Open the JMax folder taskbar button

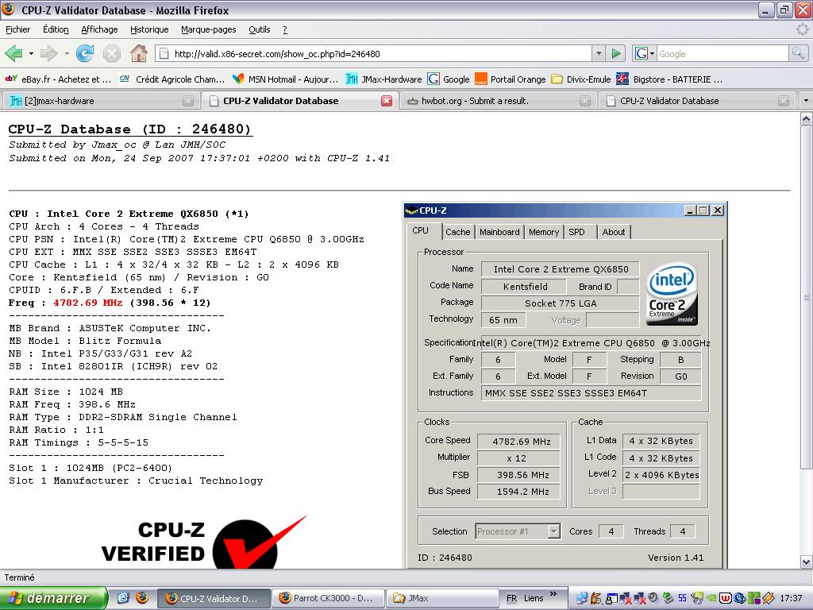(x=442, y=598)
